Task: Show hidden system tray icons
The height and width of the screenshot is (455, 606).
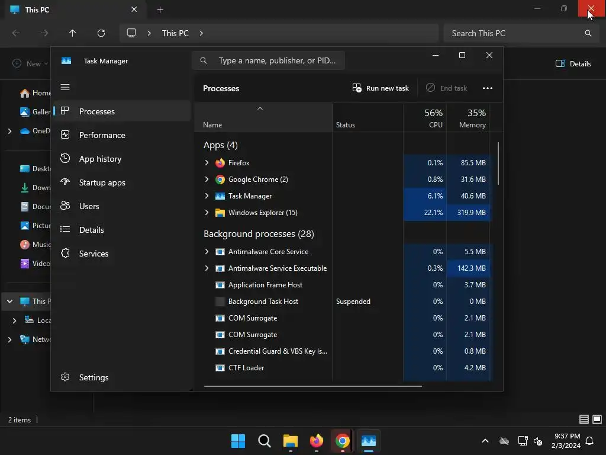Action: click(x=485, y=441)
